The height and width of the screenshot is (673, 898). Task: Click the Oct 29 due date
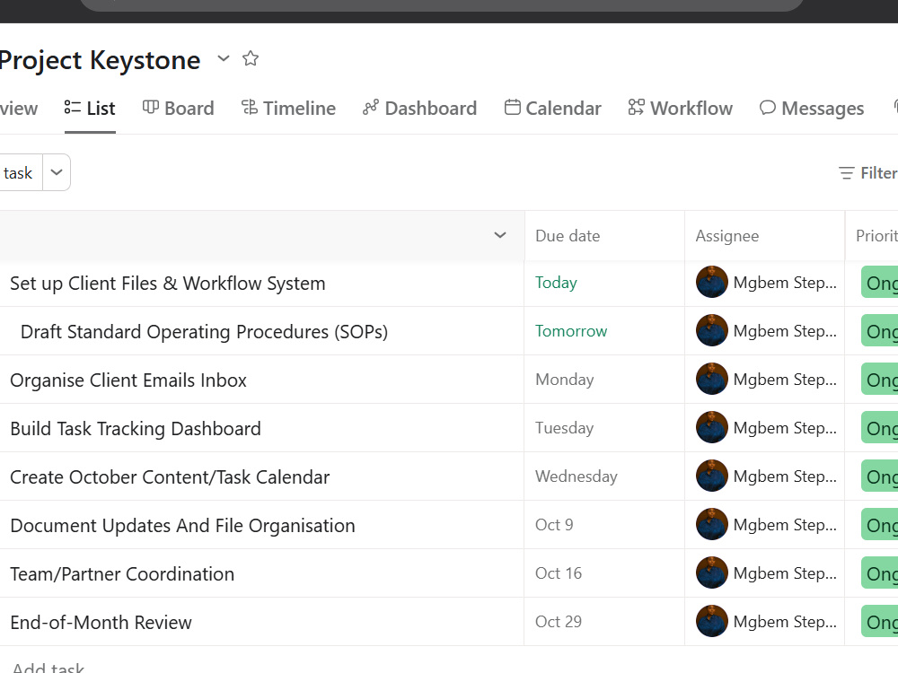point(559,622)
